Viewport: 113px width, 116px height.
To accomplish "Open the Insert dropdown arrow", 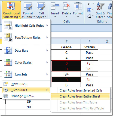I will [55, 17].
